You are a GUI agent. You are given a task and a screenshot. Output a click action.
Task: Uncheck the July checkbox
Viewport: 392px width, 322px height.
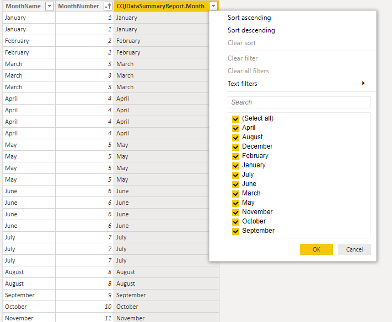pyautogui.click(x=235, y=174)
